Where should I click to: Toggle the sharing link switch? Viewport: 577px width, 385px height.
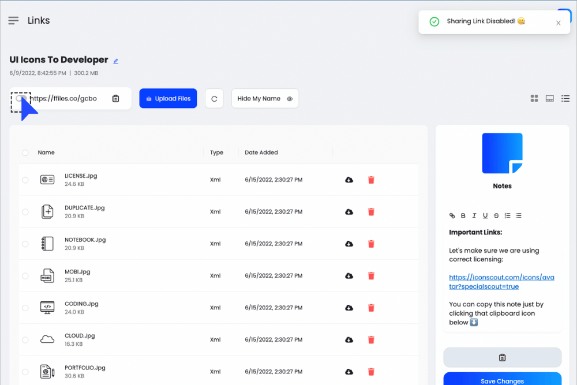(21, 99)
